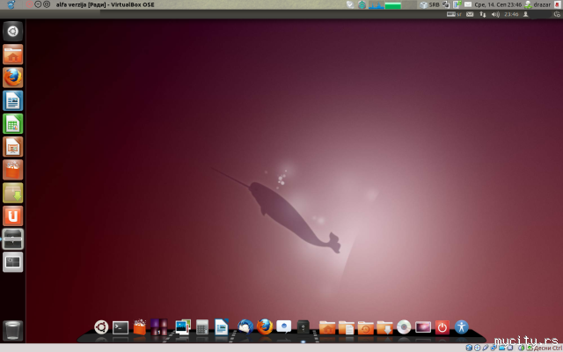Image resolution: width=563 pixels, height=352 pixels.
Task: Click the host date 'Сре, 14. Сеп 23:46'
Action: tap(498, 4)
